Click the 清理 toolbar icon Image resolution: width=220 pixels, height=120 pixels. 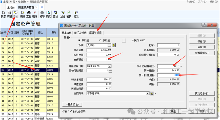coord(9,13)
